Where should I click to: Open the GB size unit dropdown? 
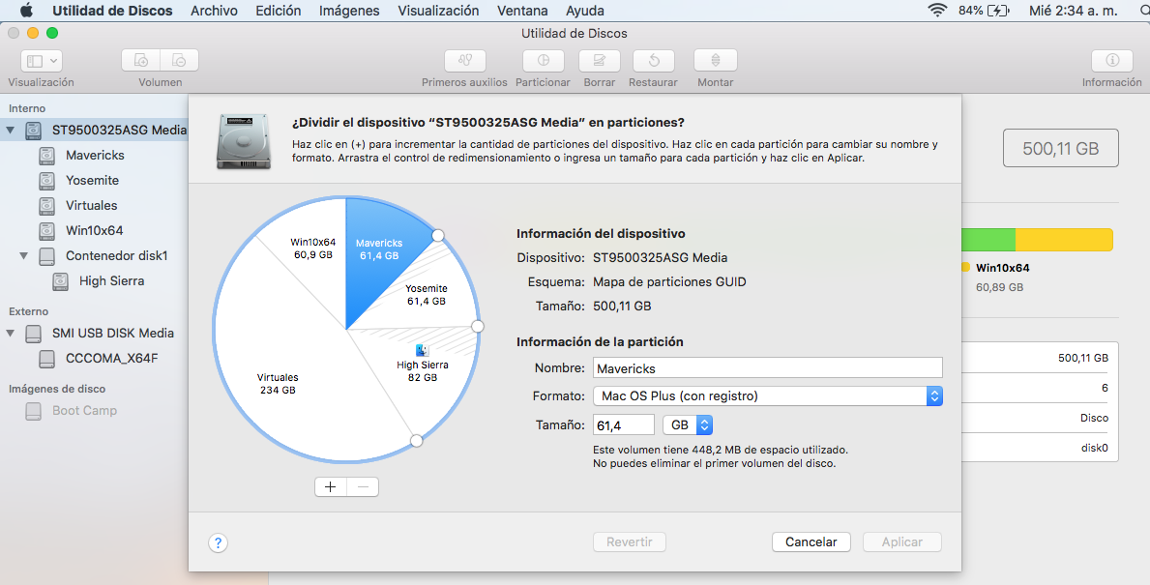pos(688,424)
